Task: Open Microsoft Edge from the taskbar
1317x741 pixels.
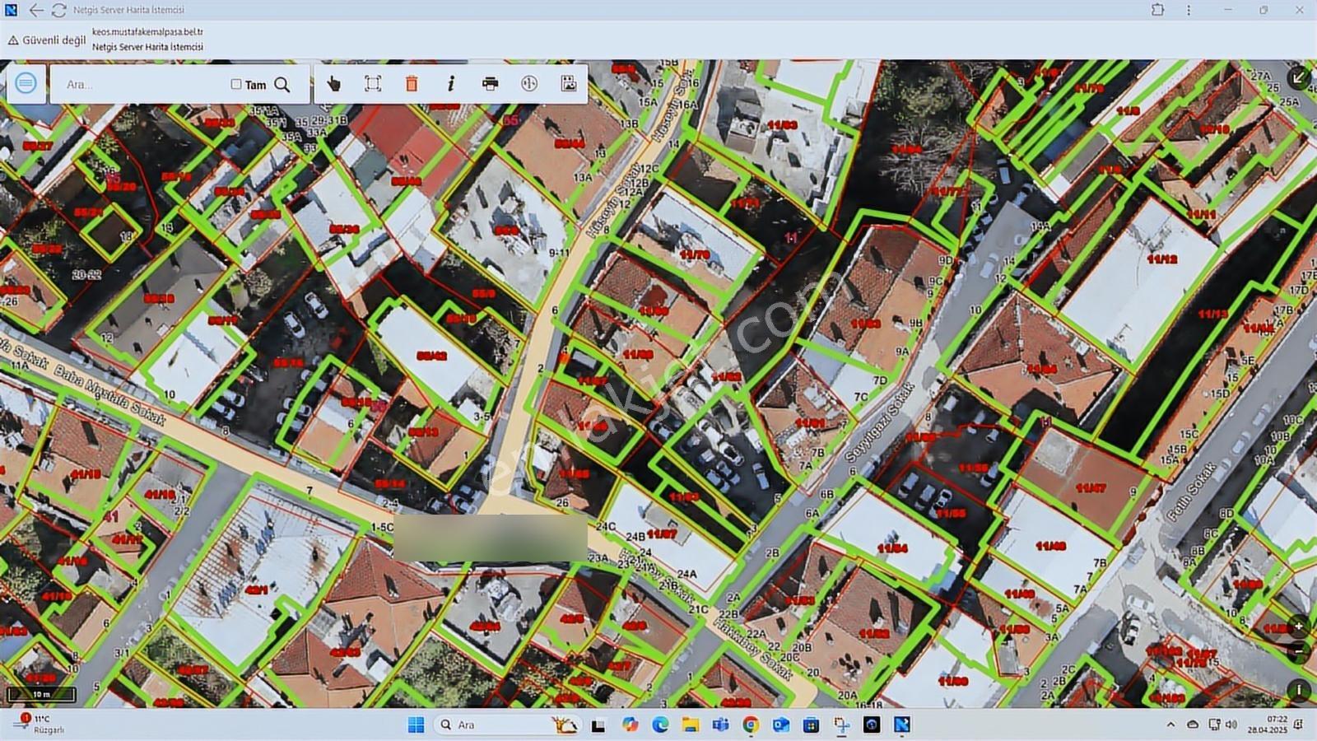Action: click(x=660, y=725)
